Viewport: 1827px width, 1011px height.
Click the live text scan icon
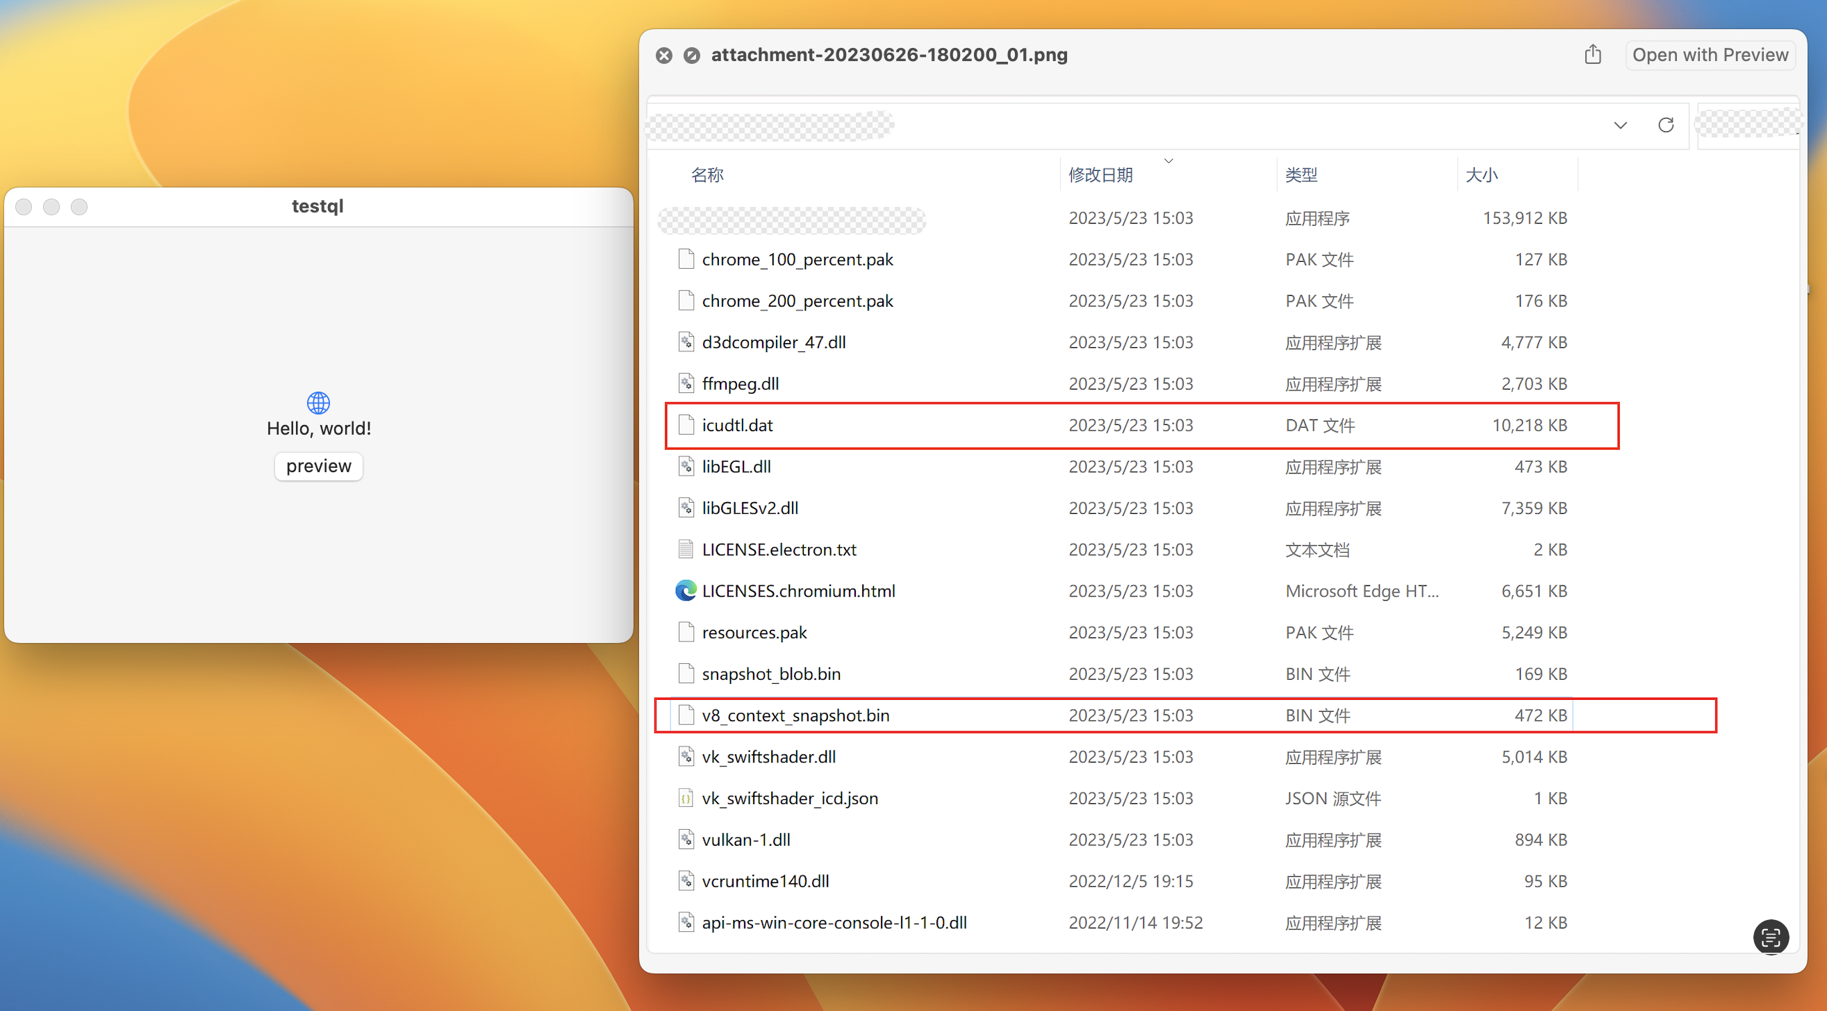coord(1770,937)
